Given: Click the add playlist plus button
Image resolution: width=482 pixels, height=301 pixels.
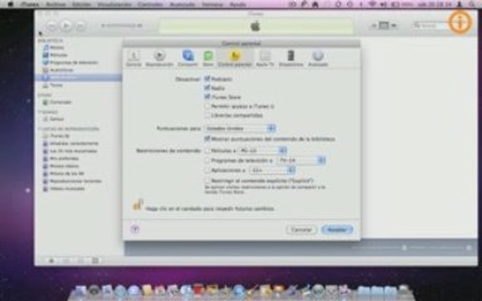Looking at the screenshot, I should [51, 261].
